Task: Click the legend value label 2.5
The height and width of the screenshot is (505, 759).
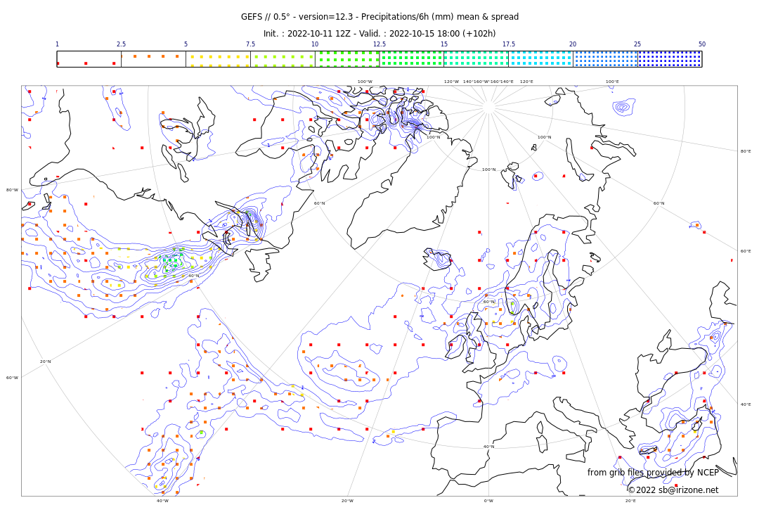Action: [121, 44]
